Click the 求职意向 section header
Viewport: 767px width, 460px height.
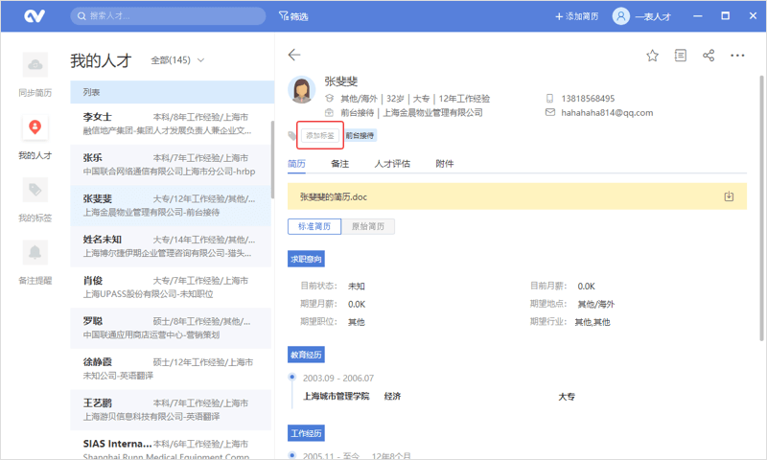[x=306, y=259]
